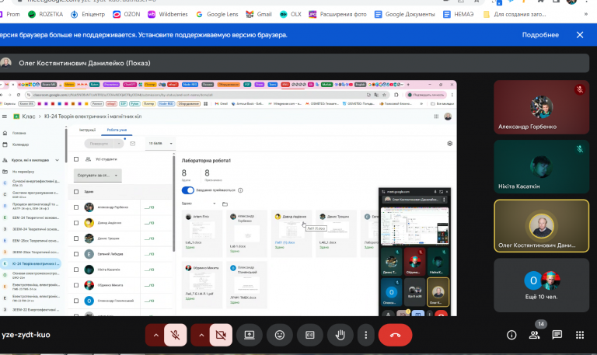Click the present screen icon

(250, 335)
